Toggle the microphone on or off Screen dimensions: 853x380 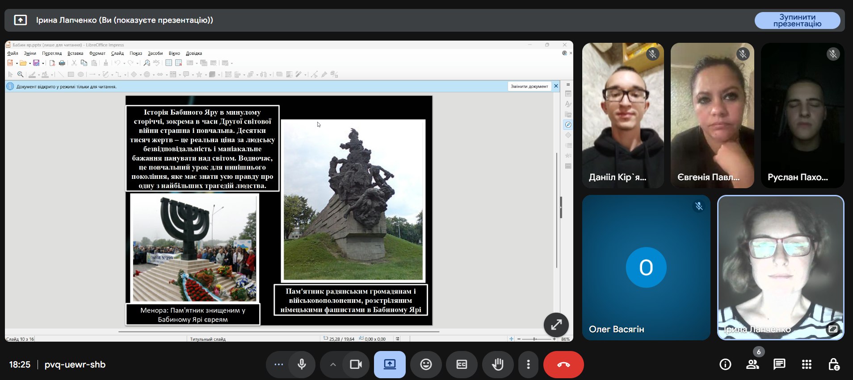302,364
